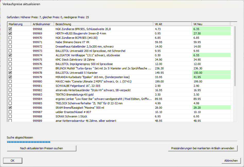The width and height of the screenshot is (244, 167).
Task: Sort by the Bezeichnung column header
Action: (103, 24)
